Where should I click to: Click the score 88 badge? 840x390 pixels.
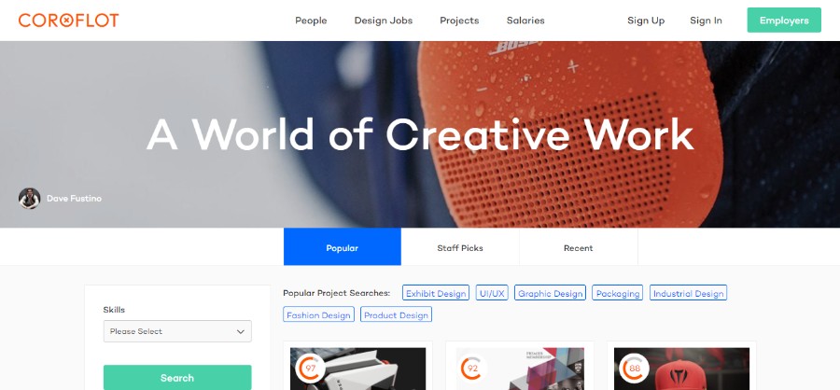(635, 368)
